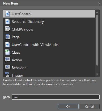Click inside the Name text field

(56, 97)
